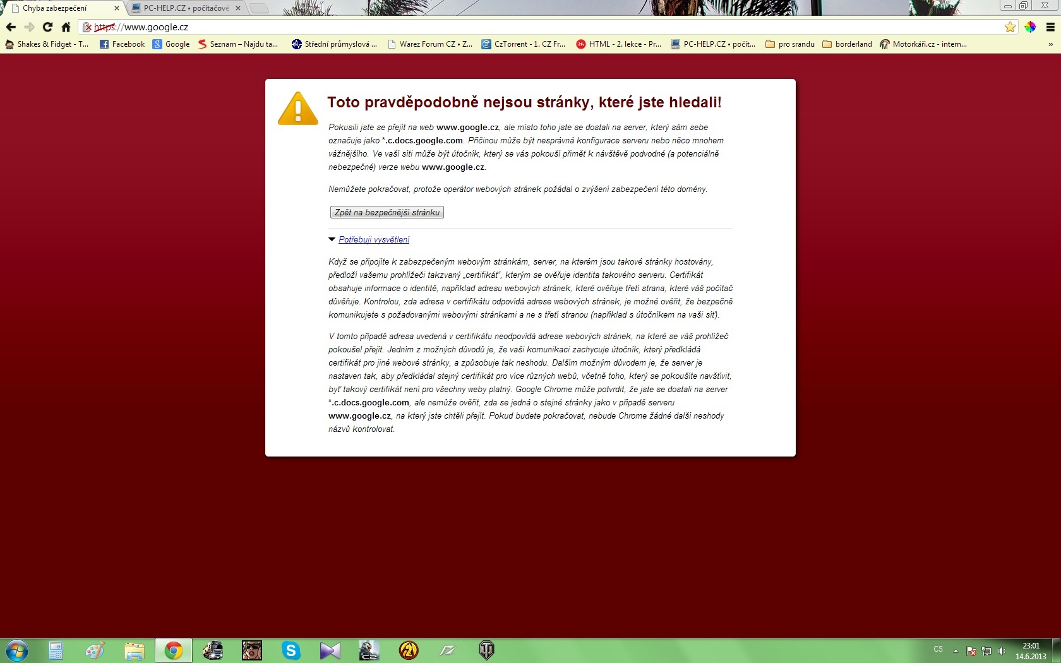Show hidden bookmarks overflow chevron

1050,44
